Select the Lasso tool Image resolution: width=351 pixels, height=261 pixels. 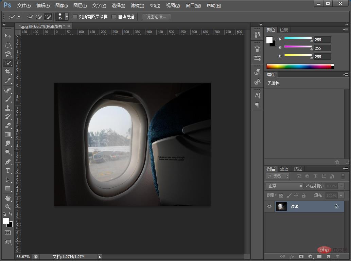tap(8, 54)
